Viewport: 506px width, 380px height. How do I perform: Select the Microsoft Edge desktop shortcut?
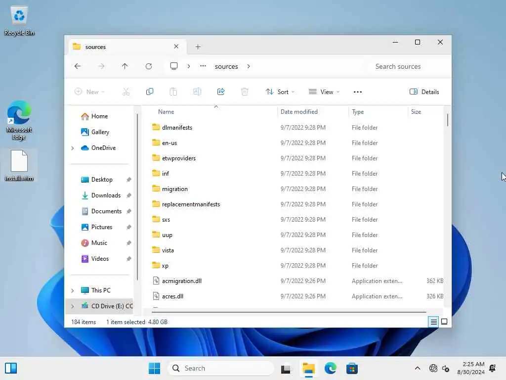point(19,120)
